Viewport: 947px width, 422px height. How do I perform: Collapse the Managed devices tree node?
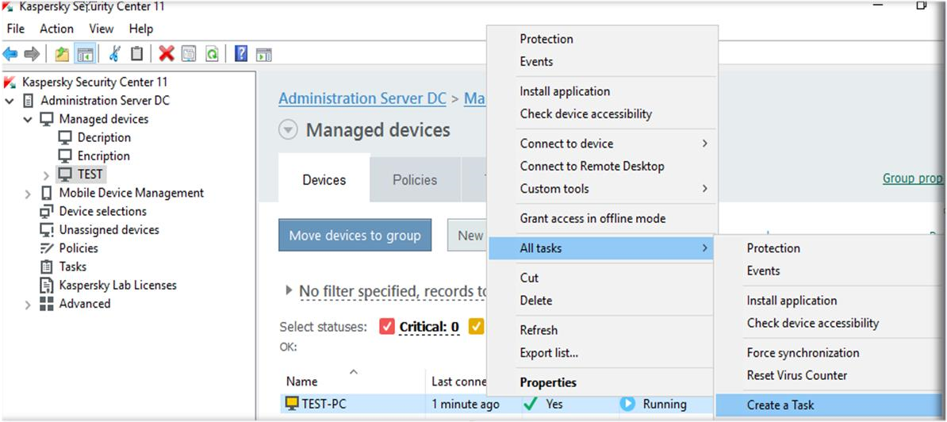(x=28, y=120)
